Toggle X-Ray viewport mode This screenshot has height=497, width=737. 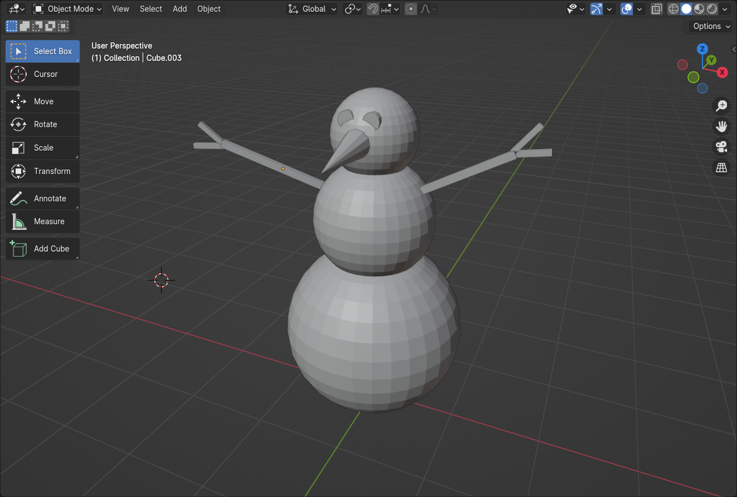(x=656, y=9)
